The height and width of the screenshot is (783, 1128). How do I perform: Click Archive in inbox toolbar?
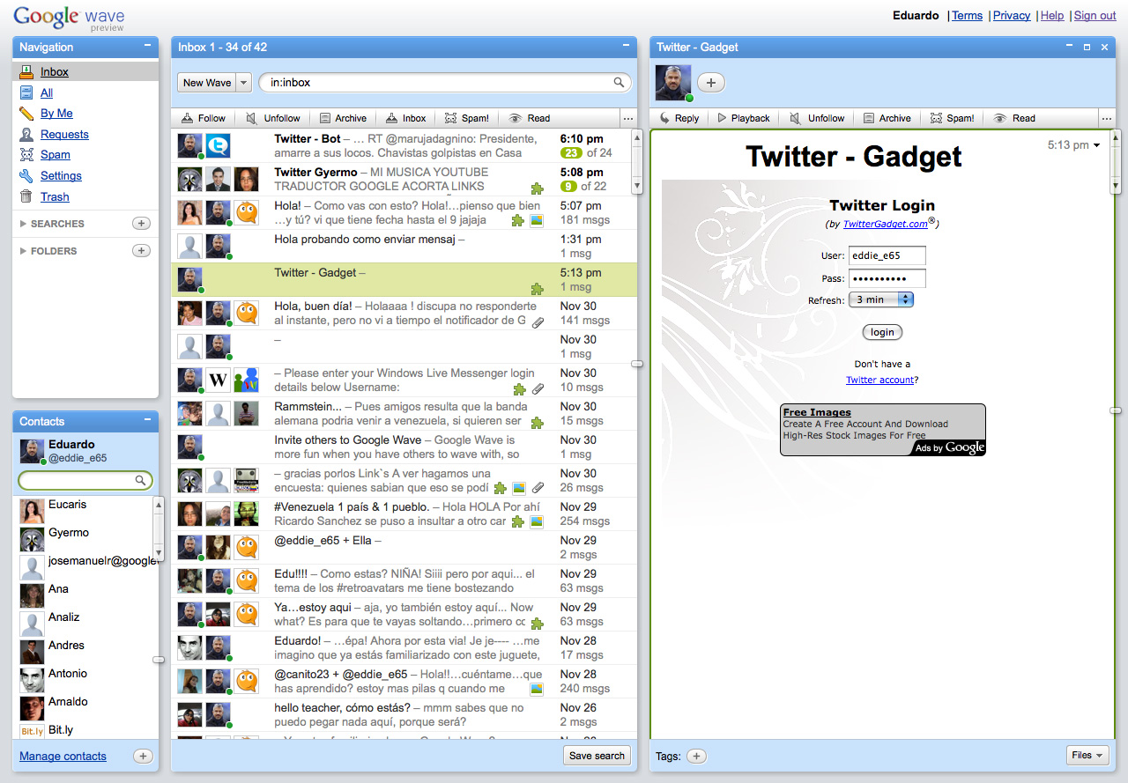point(343,118)
